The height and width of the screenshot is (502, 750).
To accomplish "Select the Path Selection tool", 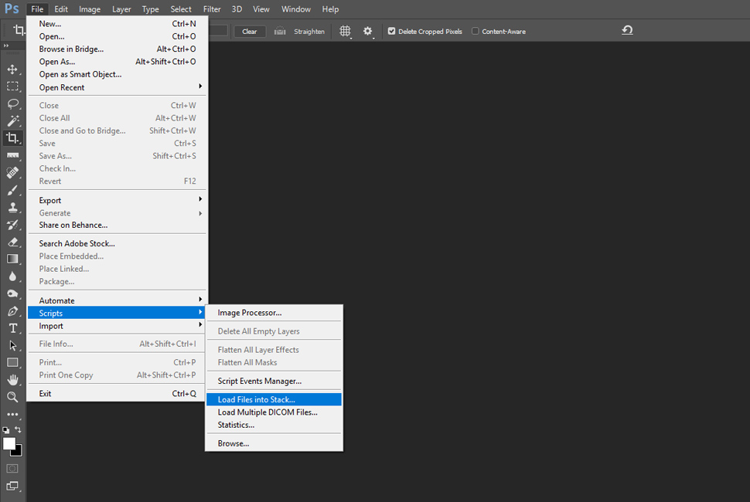I will pyautogui.click(x=12, y=345).
